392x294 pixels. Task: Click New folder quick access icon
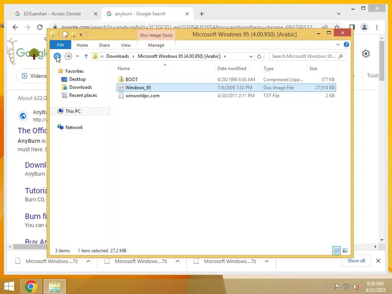coord(73,34)
